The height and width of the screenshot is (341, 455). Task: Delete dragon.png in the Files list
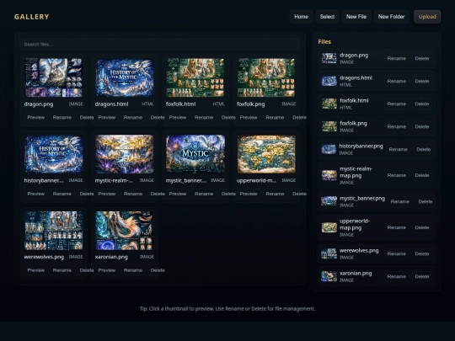[x=422, y=58]
